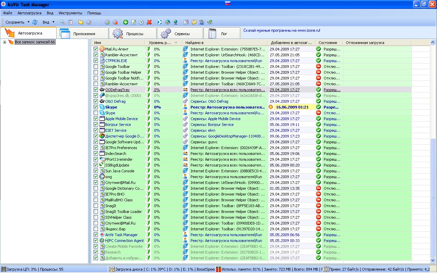437x273 pixels.
Task: Check the MailRuBHO Class checkbox
Action: click(x=96, y=200)
